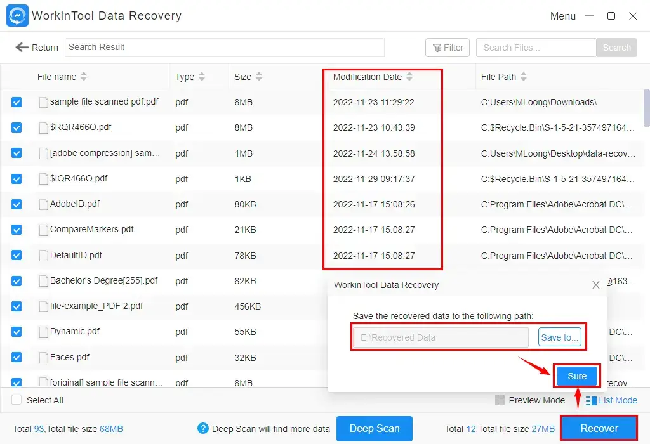Viewport: 650px width, 444px height.
Task: Click the Search Result path field
Action: pos(224,47)
